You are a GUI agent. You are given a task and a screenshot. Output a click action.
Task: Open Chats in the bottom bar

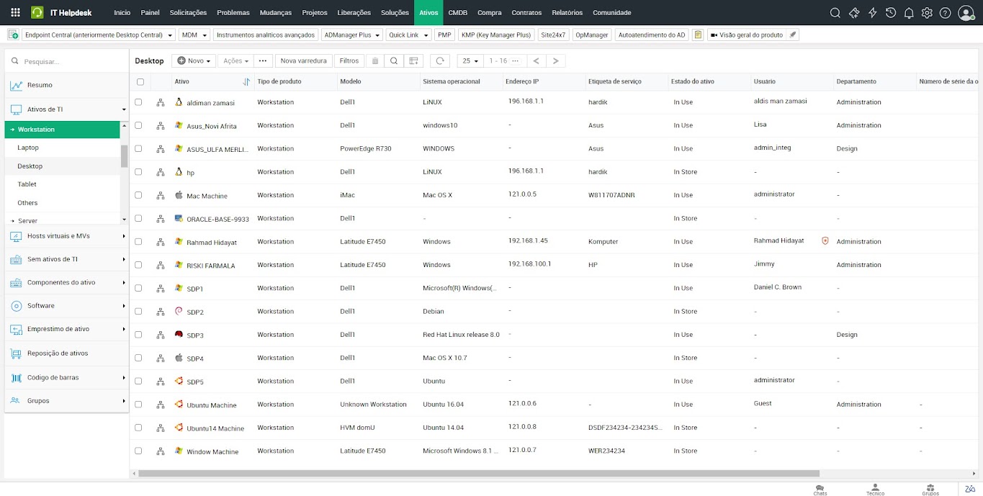coord(820,490)
